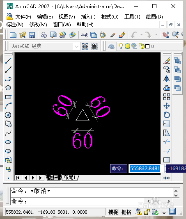Select the Rectangle draw tool
Viewport: 186px width, 219px height.
pyautogui.click(x=8, y=97)
